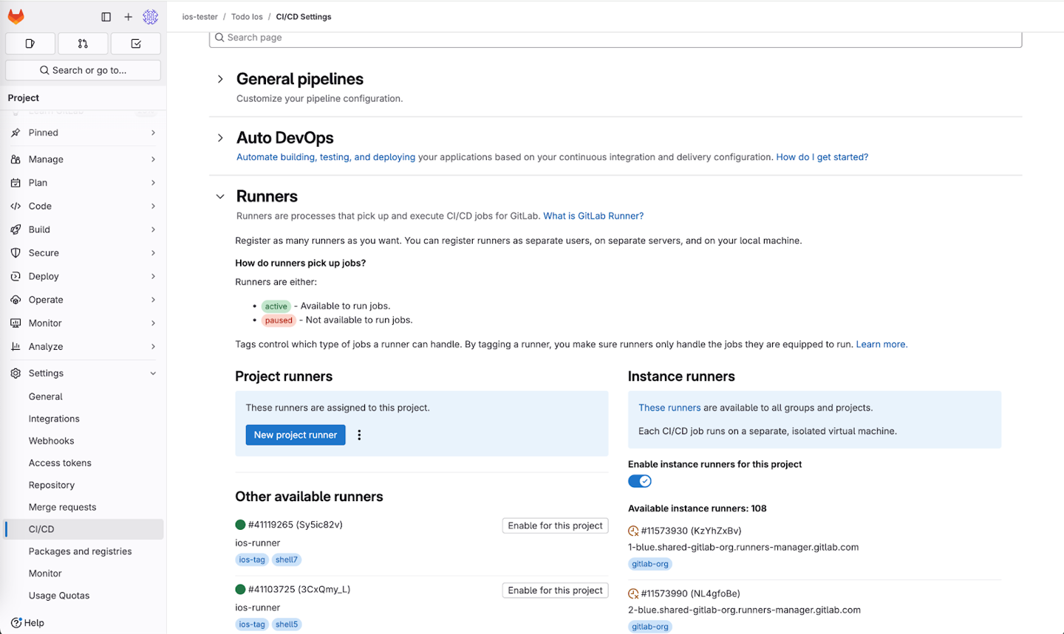
Task: Open the create new plus icon
Action: (128, 16)
